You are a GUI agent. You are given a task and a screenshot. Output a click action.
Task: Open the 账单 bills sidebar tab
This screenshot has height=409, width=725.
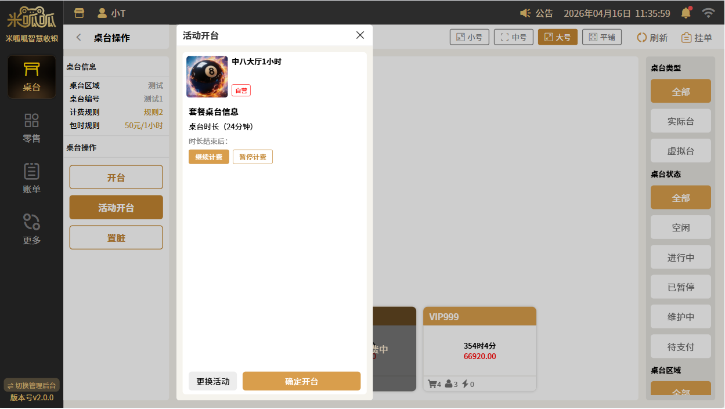(x=31, y=178)
